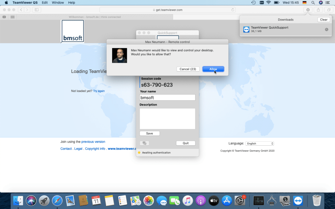Screen dimensions: 335x209
Task: Open the Legal link
Action: pos(78,149)
